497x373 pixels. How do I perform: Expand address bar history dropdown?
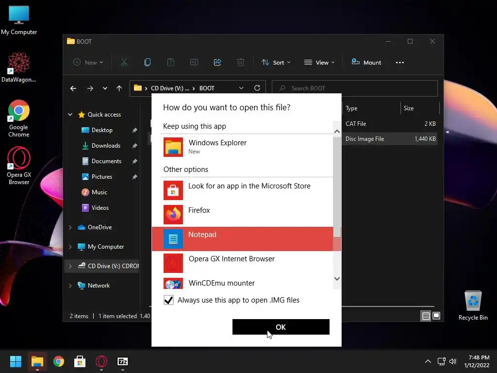[241, 88]
